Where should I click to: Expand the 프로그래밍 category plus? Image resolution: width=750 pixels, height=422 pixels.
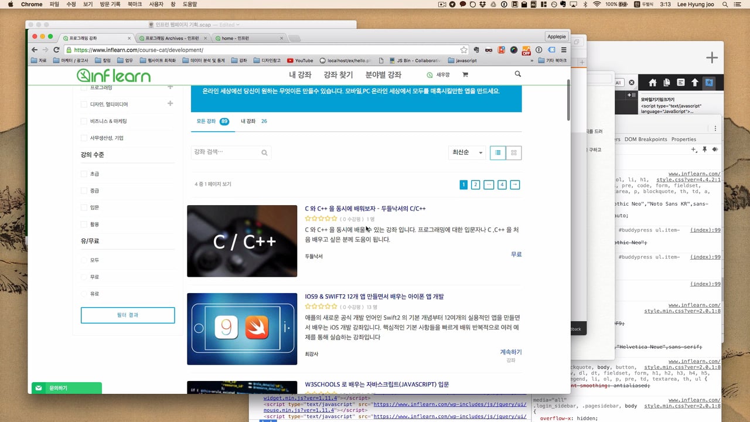170,87
